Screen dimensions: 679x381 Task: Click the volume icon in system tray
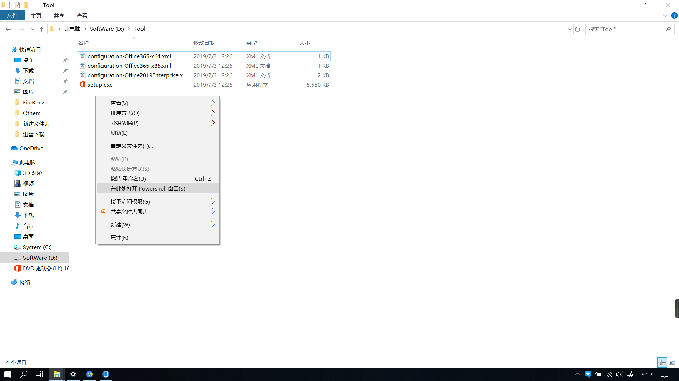[x=619, y=374]
